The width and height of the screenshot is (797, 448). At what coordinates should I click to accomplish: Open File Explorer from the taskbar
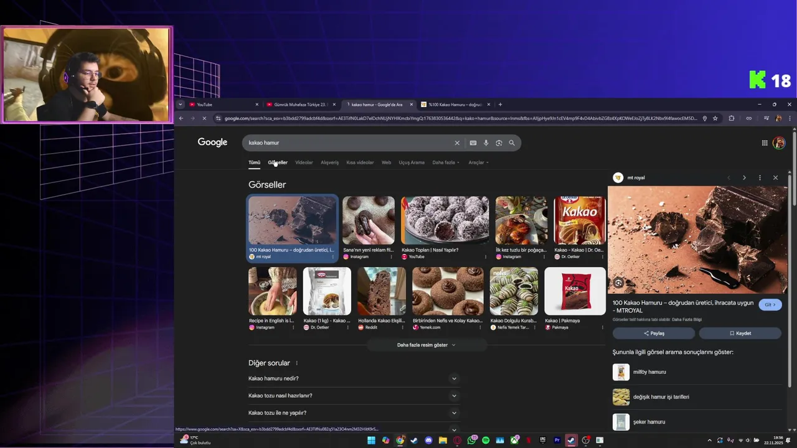[443, 441]
